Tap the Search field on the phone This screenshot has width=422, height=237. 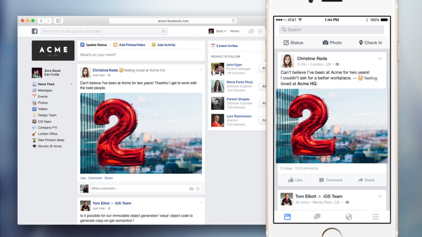[331, 30]
